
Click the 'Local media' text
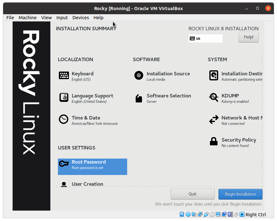[x=155, y=79]
